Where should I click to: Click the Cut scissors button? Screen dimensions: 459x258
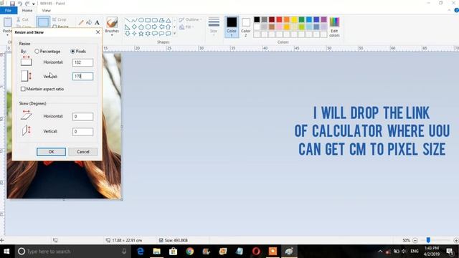[22, 19]
